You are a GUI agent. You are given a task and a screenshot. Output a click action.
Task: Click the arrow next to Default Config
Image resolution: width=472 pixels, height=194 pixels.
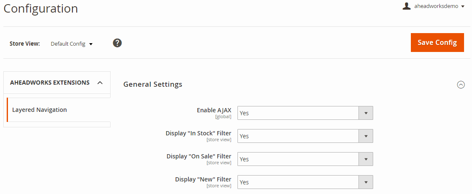(x=91, y=44)
